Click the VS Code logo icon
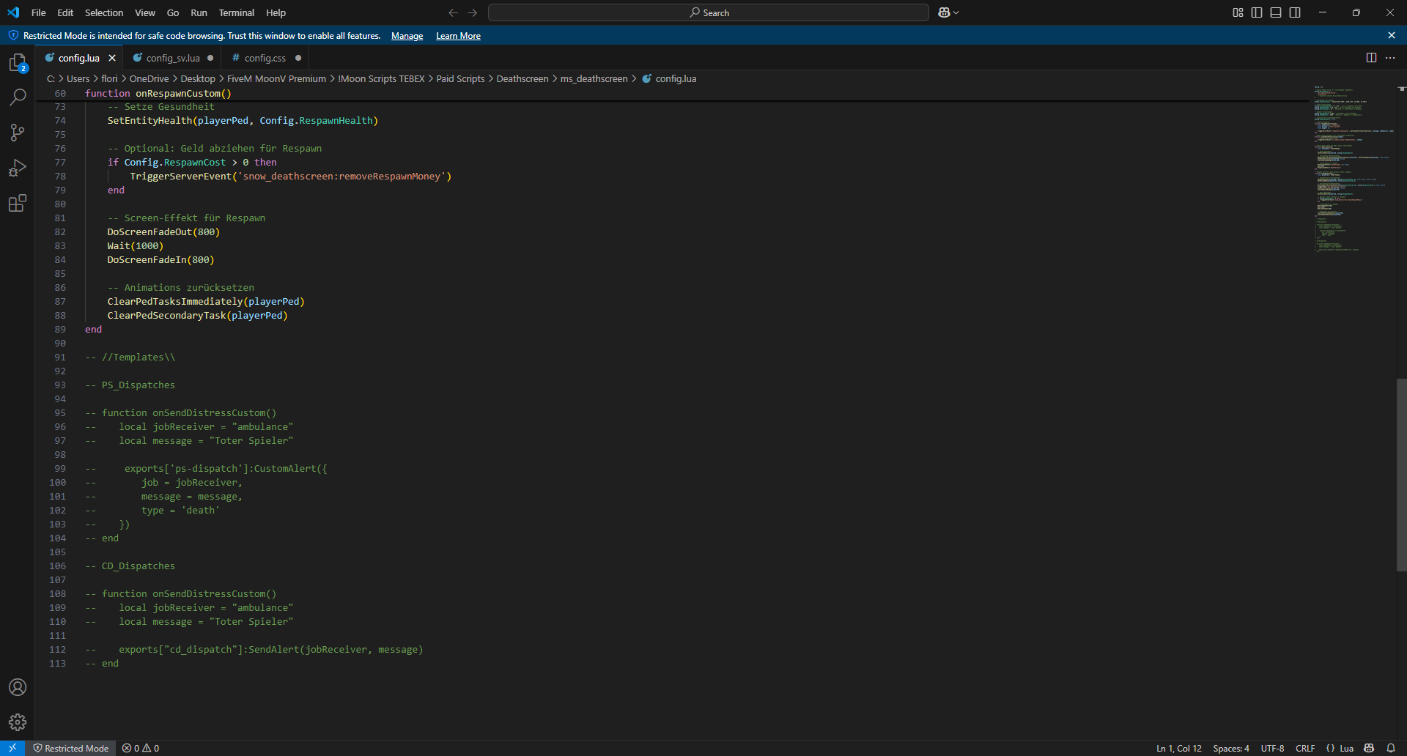The height and width of the screenshot is (756, 1407). click(x=13, y=12)
